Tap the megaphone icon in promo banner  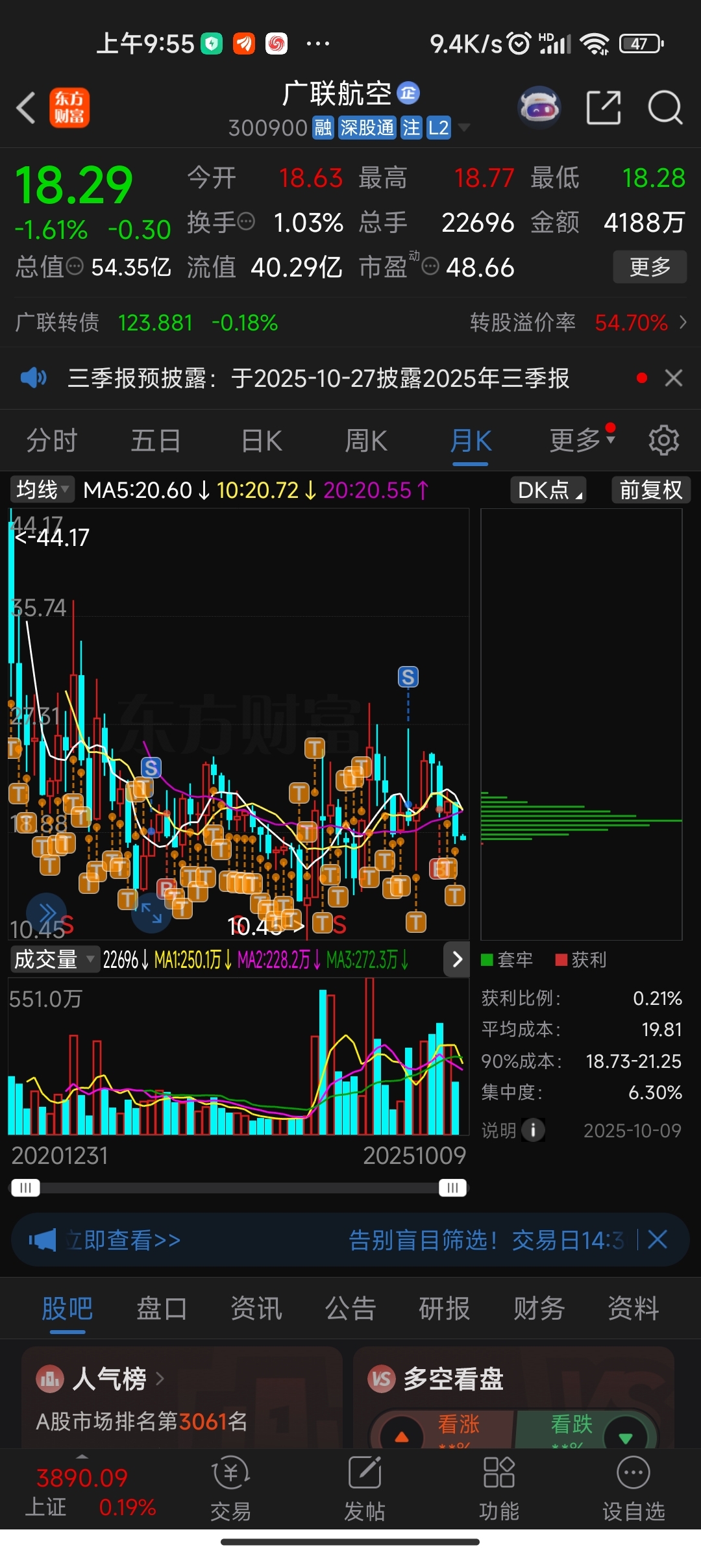coord(42,1240)
